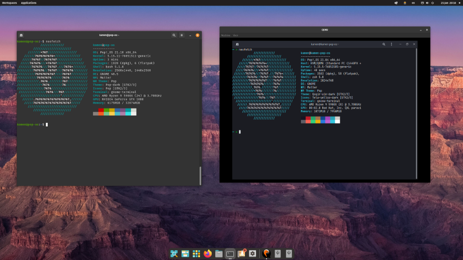The image size is (463, 260).
Task: Open Settings gear icon in dock
Action: 252,254
